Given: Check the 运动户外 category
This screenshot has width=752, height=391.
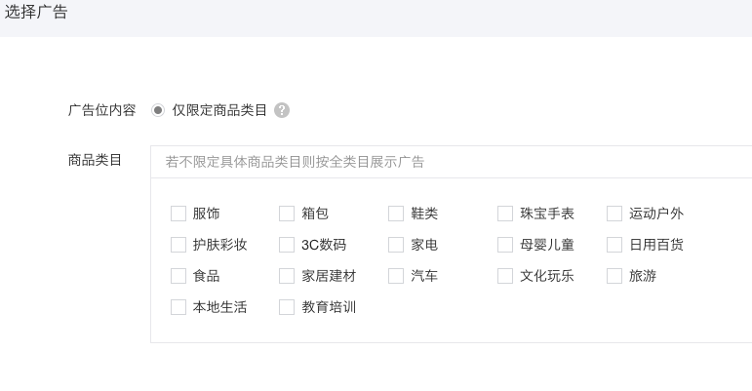Looking at the screenshot, I should pyautogui.click(x=614, y=214).
